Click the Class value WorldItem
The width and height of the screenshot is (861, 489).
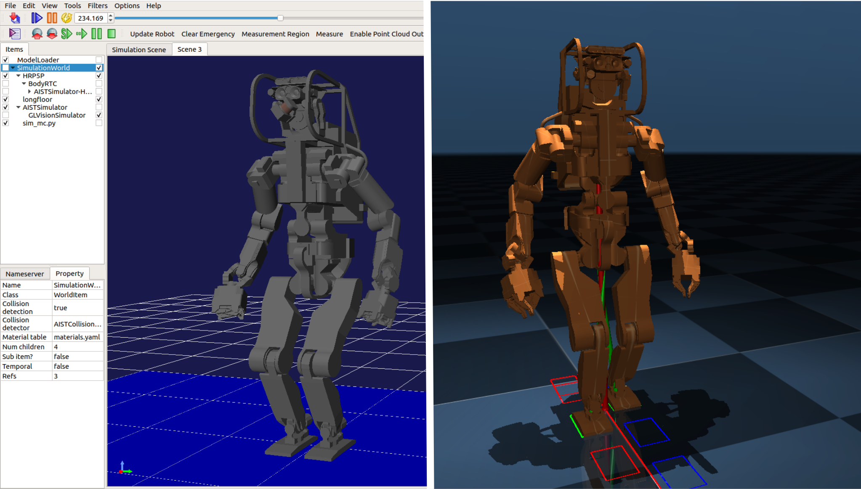[x=77, y=295]
